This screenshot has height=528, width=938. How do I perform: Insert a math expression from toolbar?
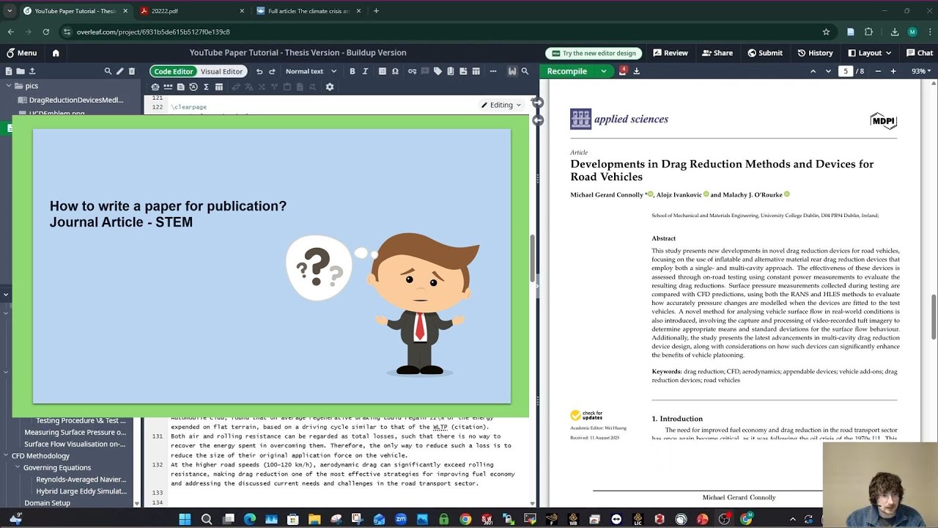click(383, 71)
